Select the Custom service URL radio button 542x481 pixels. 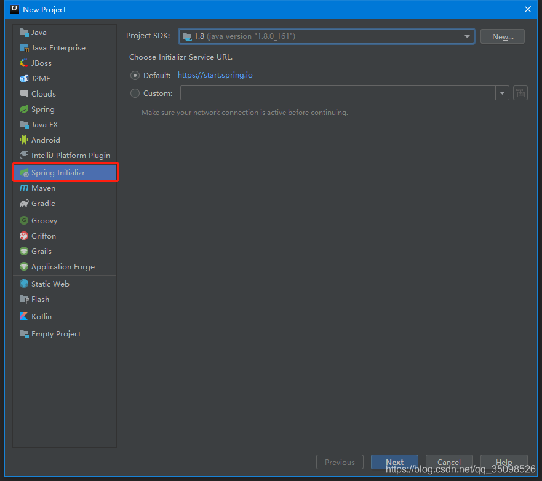[x=135, y=93]
